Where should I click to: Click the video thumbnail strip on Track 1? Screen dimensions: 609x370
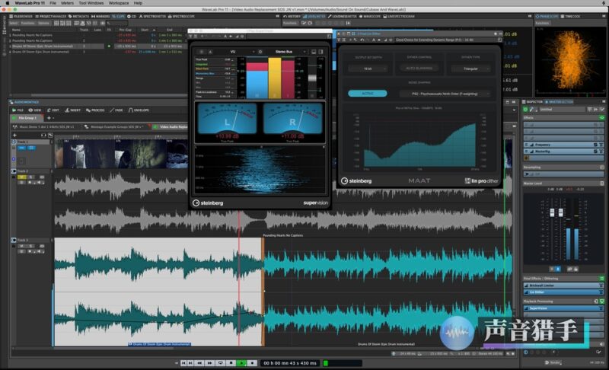121,154
